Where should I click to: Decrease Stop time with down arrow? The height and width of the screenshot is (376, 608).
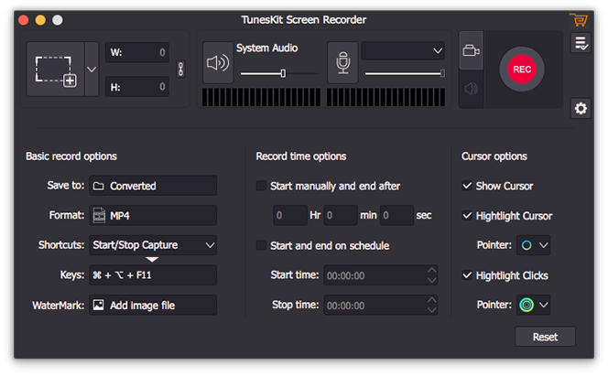pyautogui.click(x=431, y=310)
